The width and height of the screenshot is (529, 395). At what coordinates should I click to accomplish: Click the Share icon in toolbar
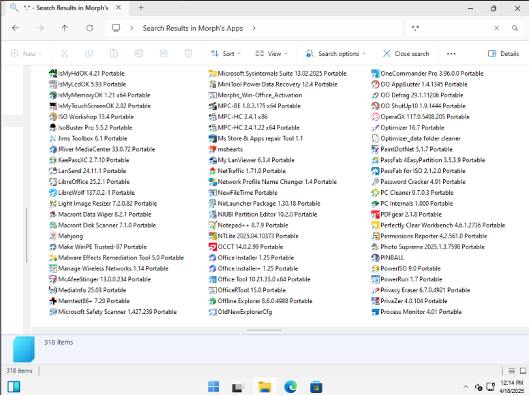coord(164,54)
